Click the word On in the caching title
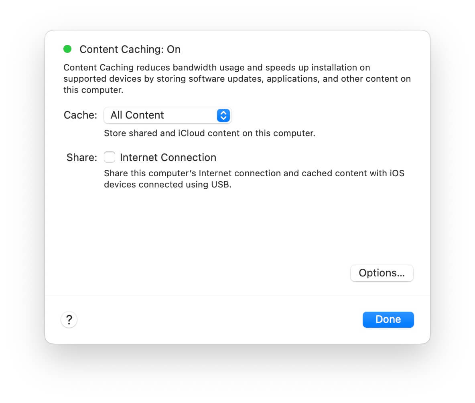Viewport: 475px width, 403px height. point(174,49)
